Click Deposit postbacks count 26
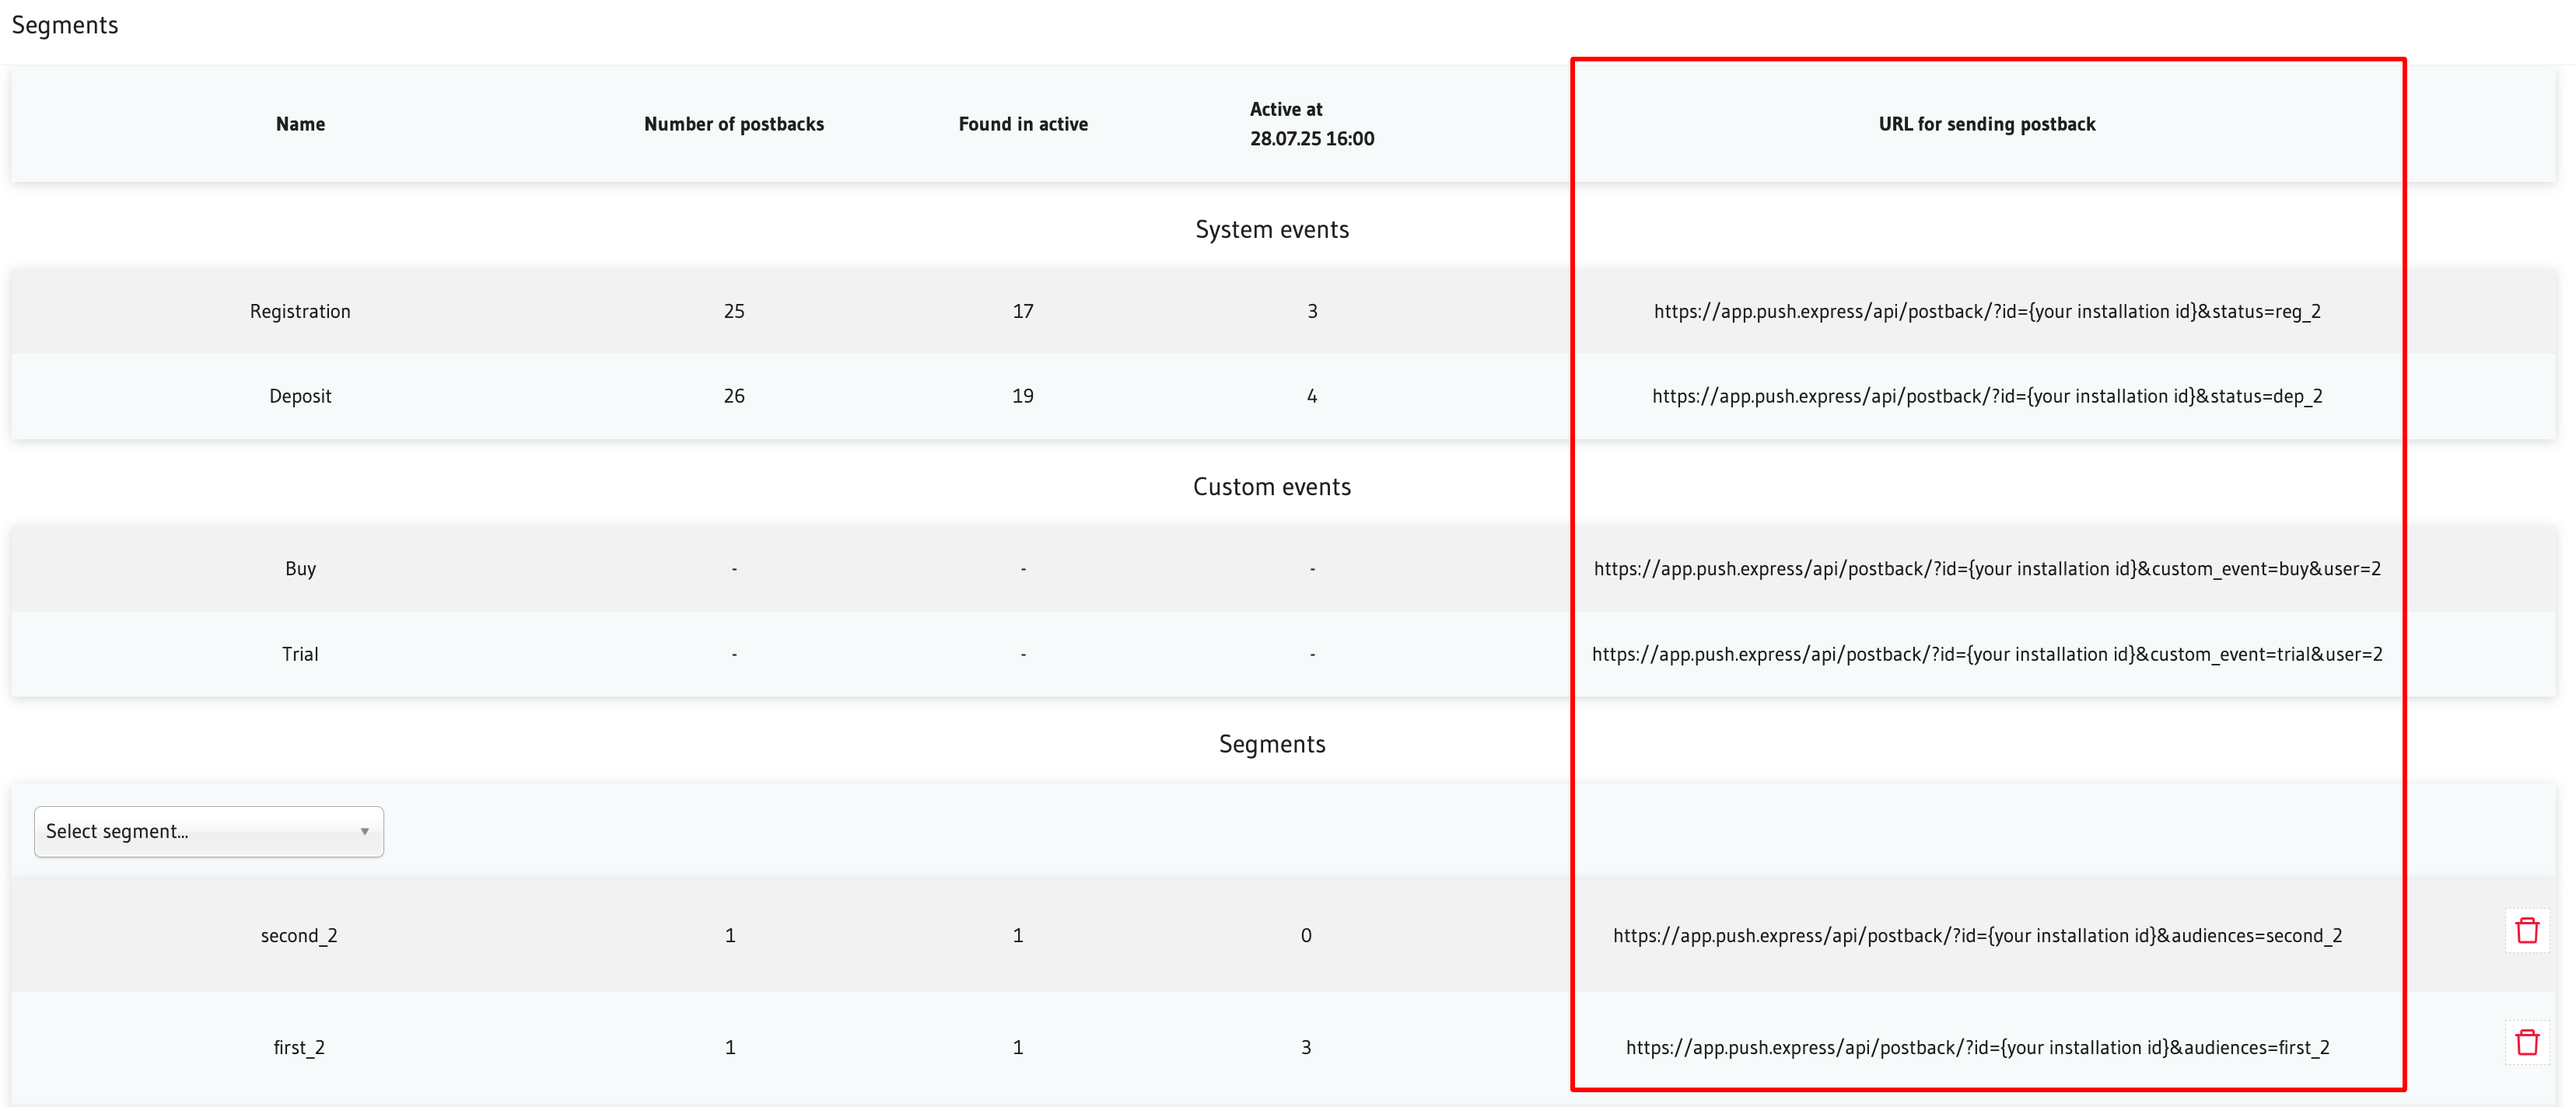The width and height of the screenshot is (2576, 1107). (x=734, y=396)
